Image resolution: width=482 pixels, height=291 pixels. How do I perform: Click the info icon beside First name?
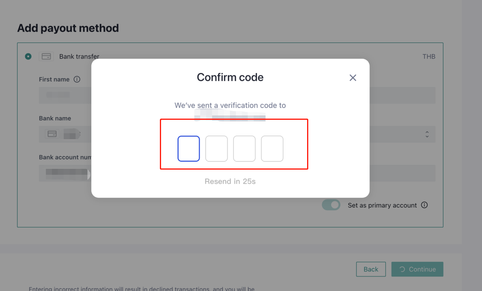click(x=77, y=79)
